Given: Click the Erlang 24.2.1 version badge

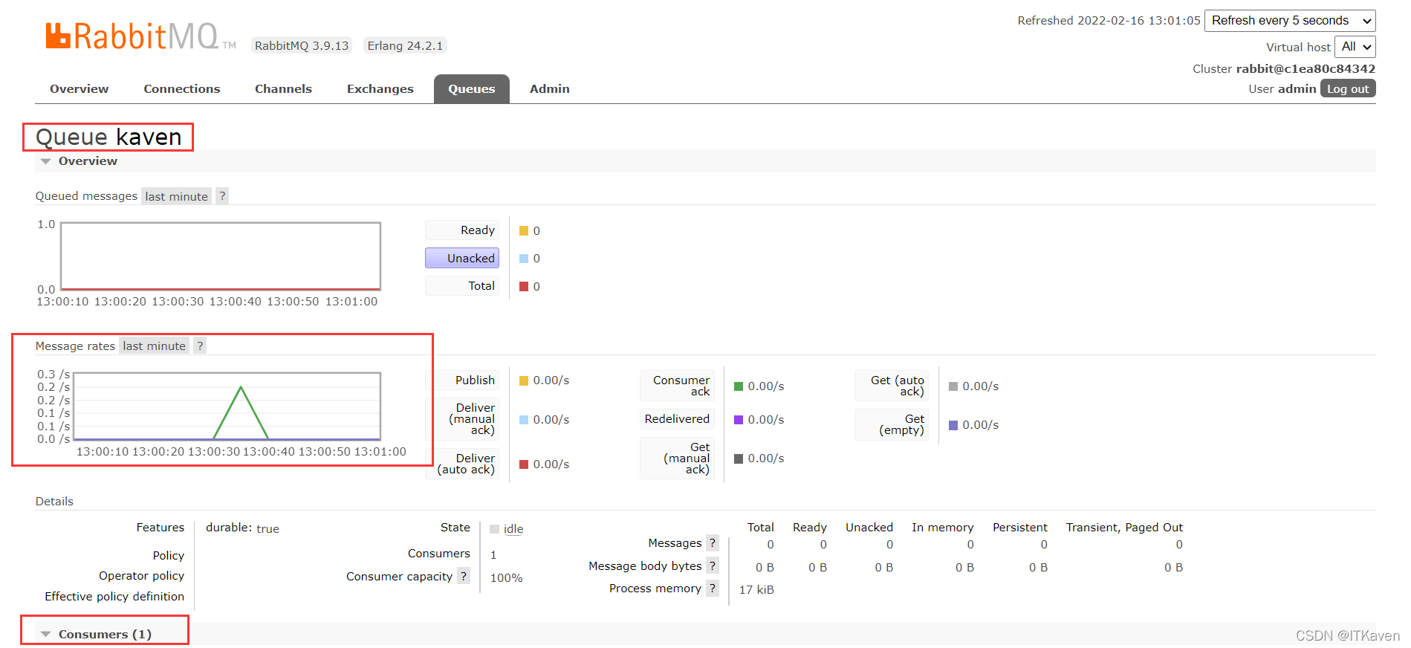Looking at the screenshot, I should tap(405, 45).
